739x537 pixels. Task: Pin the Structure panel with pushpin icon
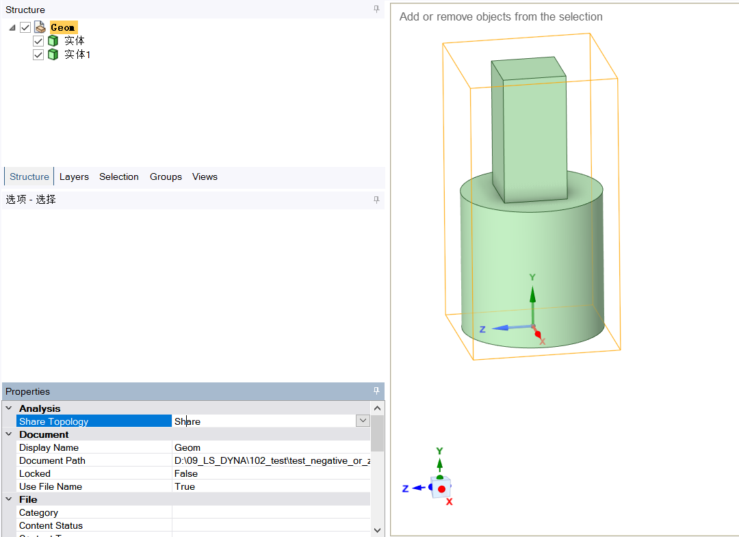[376, 9]
